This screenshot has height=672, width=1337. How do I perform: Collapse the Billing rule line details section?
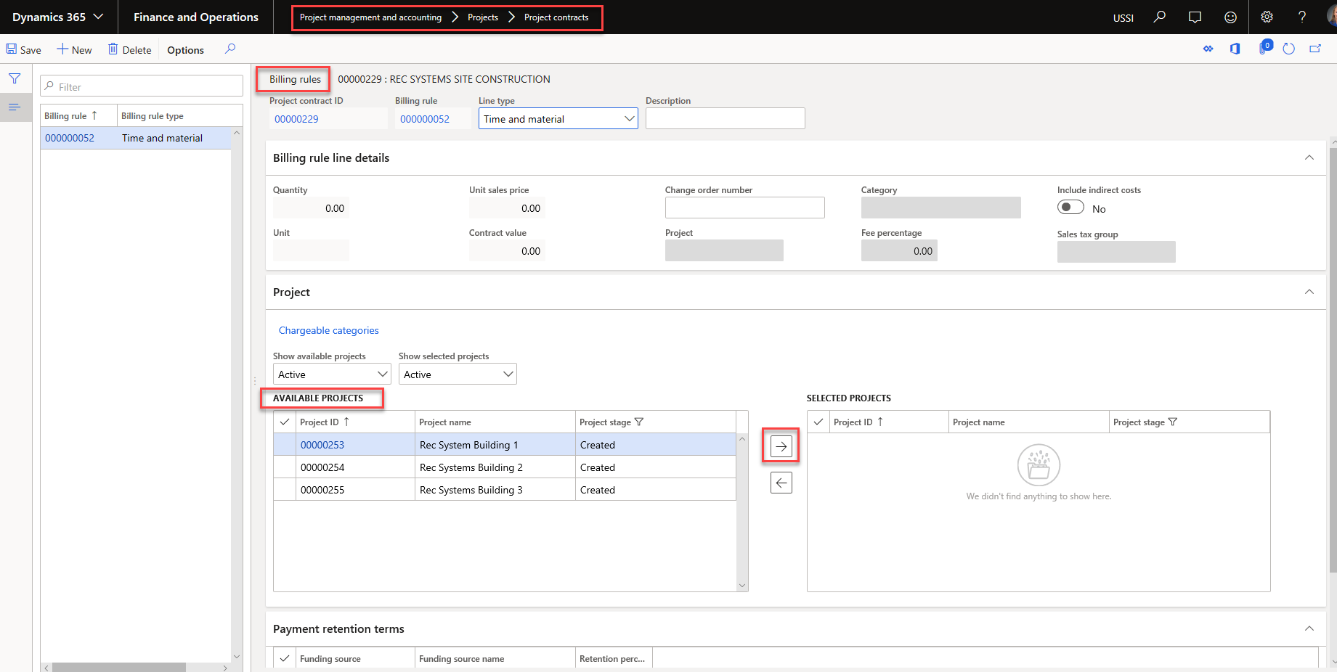1309,157
